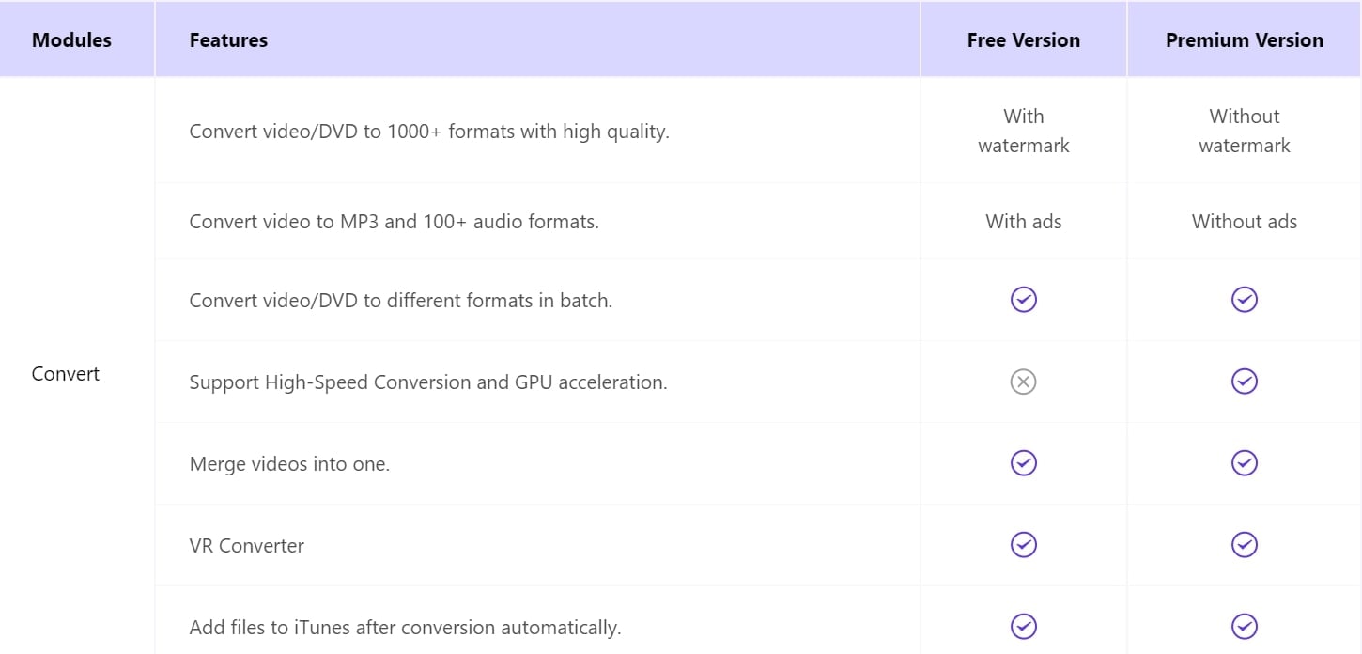Screen dimensions: 1362x654
Task: Click Free Version checkmark for Merge videos
Action: [1023, 463]
